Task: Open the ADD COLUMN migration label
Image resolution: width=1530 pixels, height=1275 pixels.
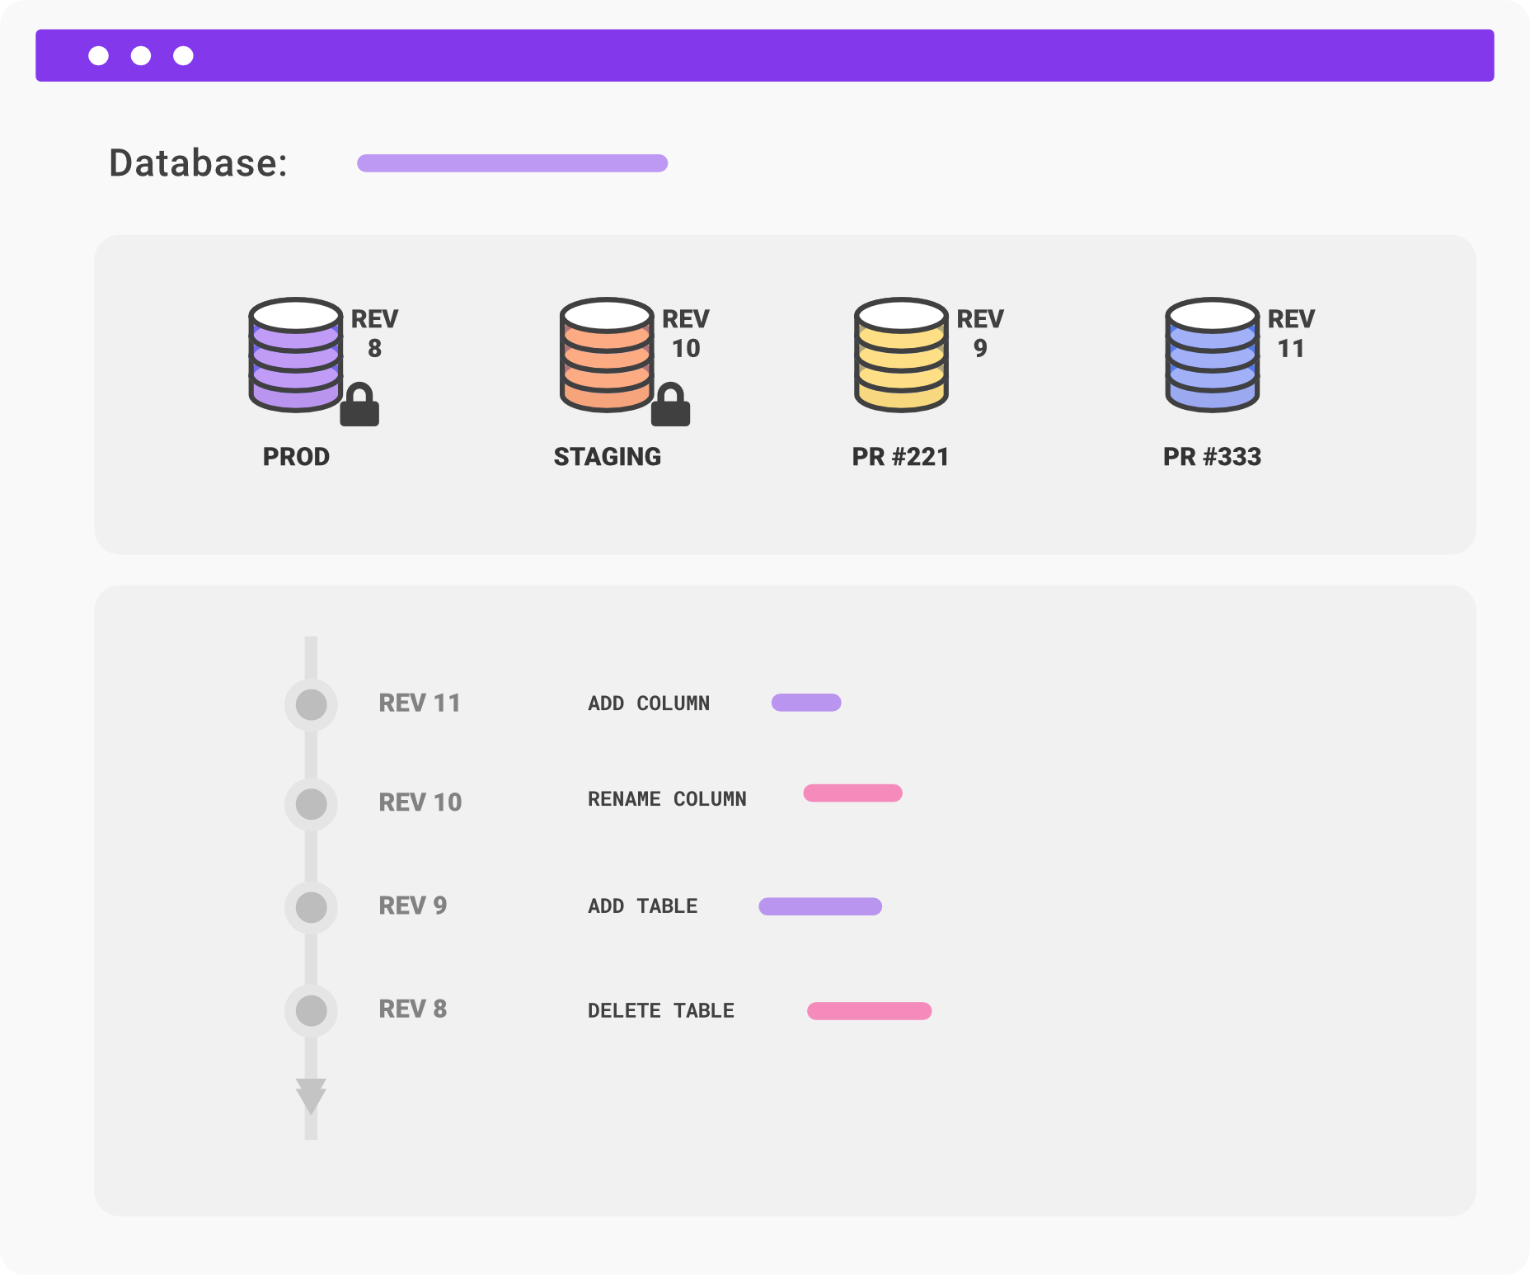Action: tap(648, 703)
